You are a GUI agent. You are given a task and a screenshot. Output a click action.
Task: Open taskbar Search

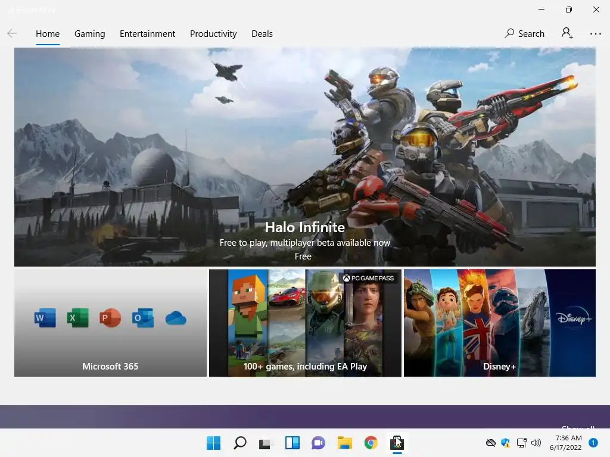[x=239, y=443]
